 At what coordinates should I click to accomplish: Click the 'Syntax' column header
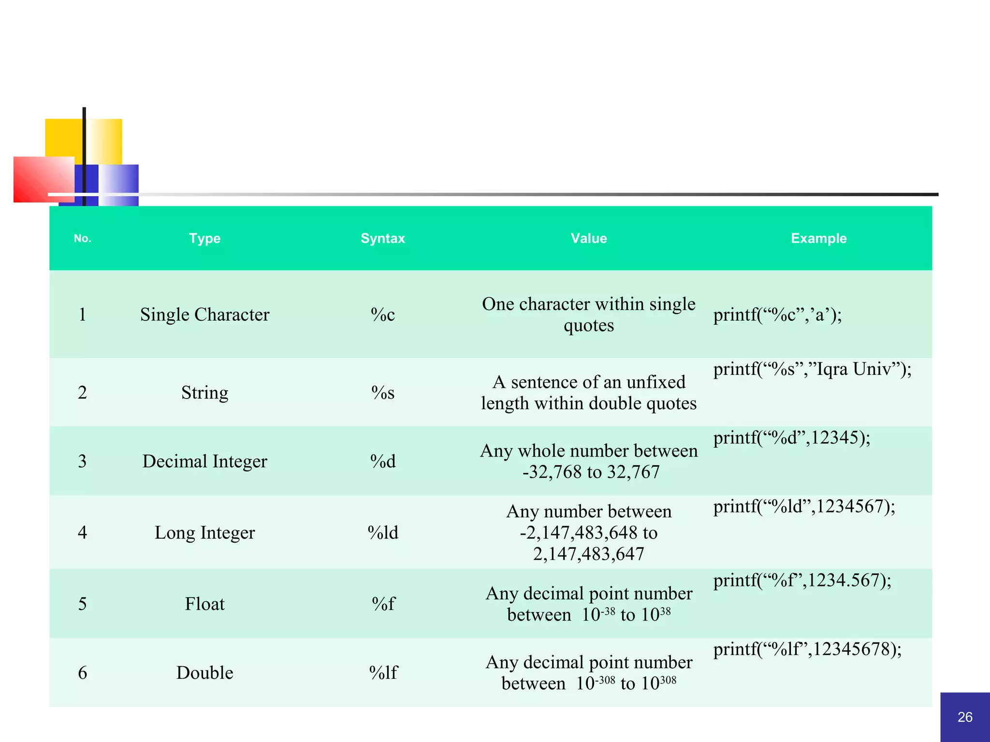coord(383,238)
